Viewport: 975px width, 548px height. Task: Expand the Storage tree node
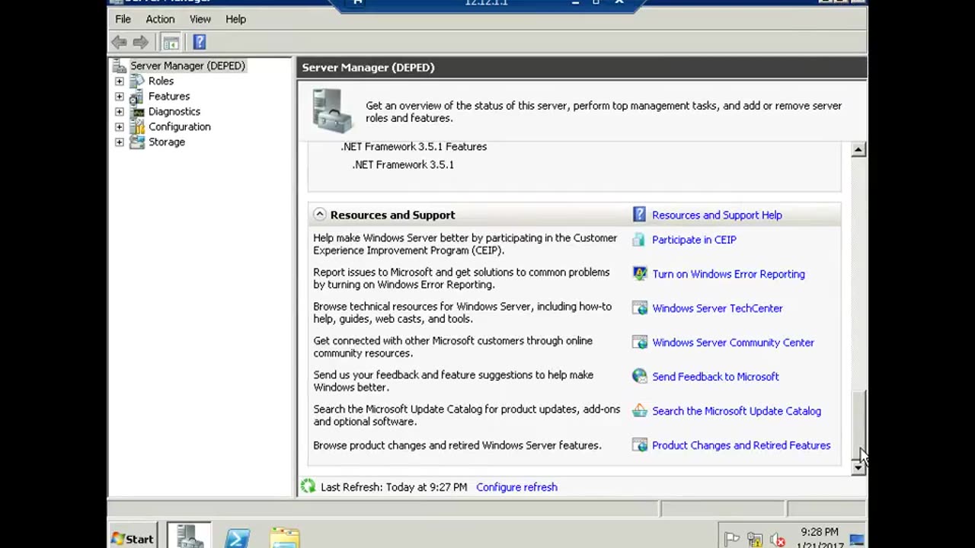click(x=119, y=142)
